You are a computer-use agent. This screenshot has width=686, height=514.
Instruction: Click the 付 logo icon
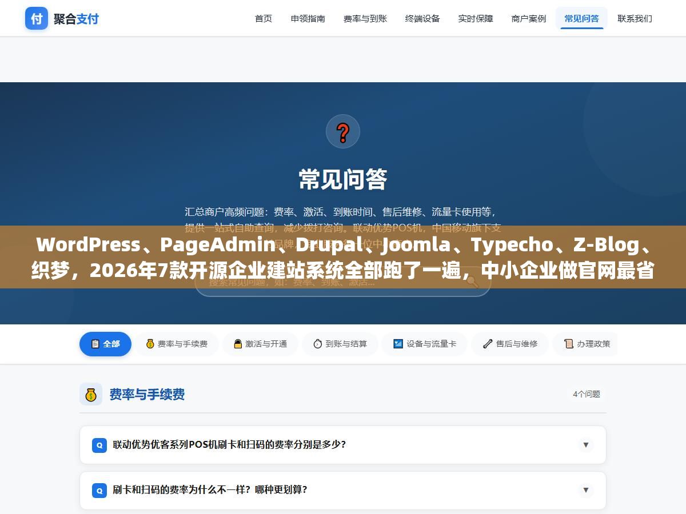pyautogui.click(x=37, y=18)
